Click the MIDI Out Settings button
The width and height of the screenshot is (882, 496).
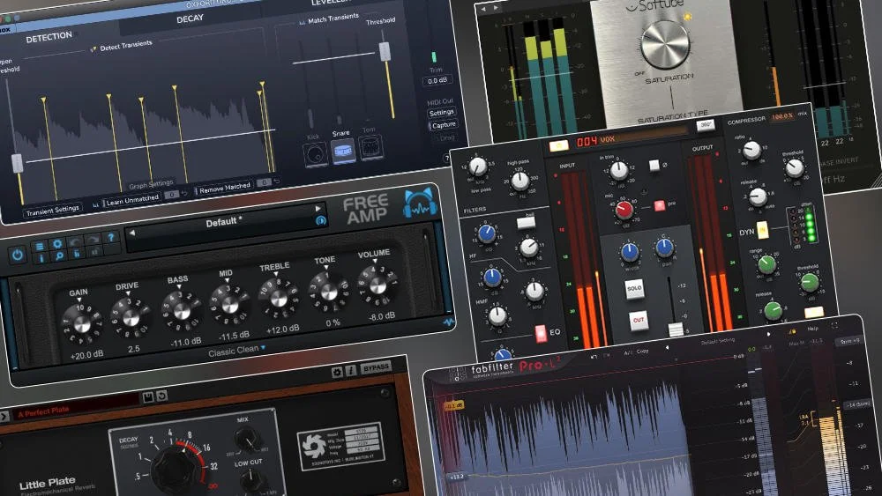[x=442, y=113]
